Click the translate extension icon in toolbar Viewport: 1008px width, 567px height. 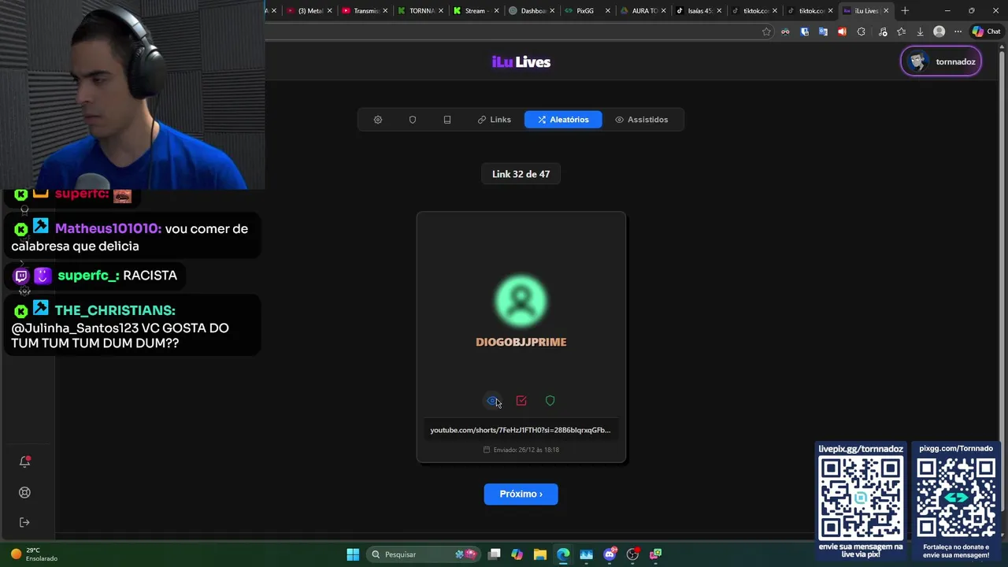(x=823, y=31)
